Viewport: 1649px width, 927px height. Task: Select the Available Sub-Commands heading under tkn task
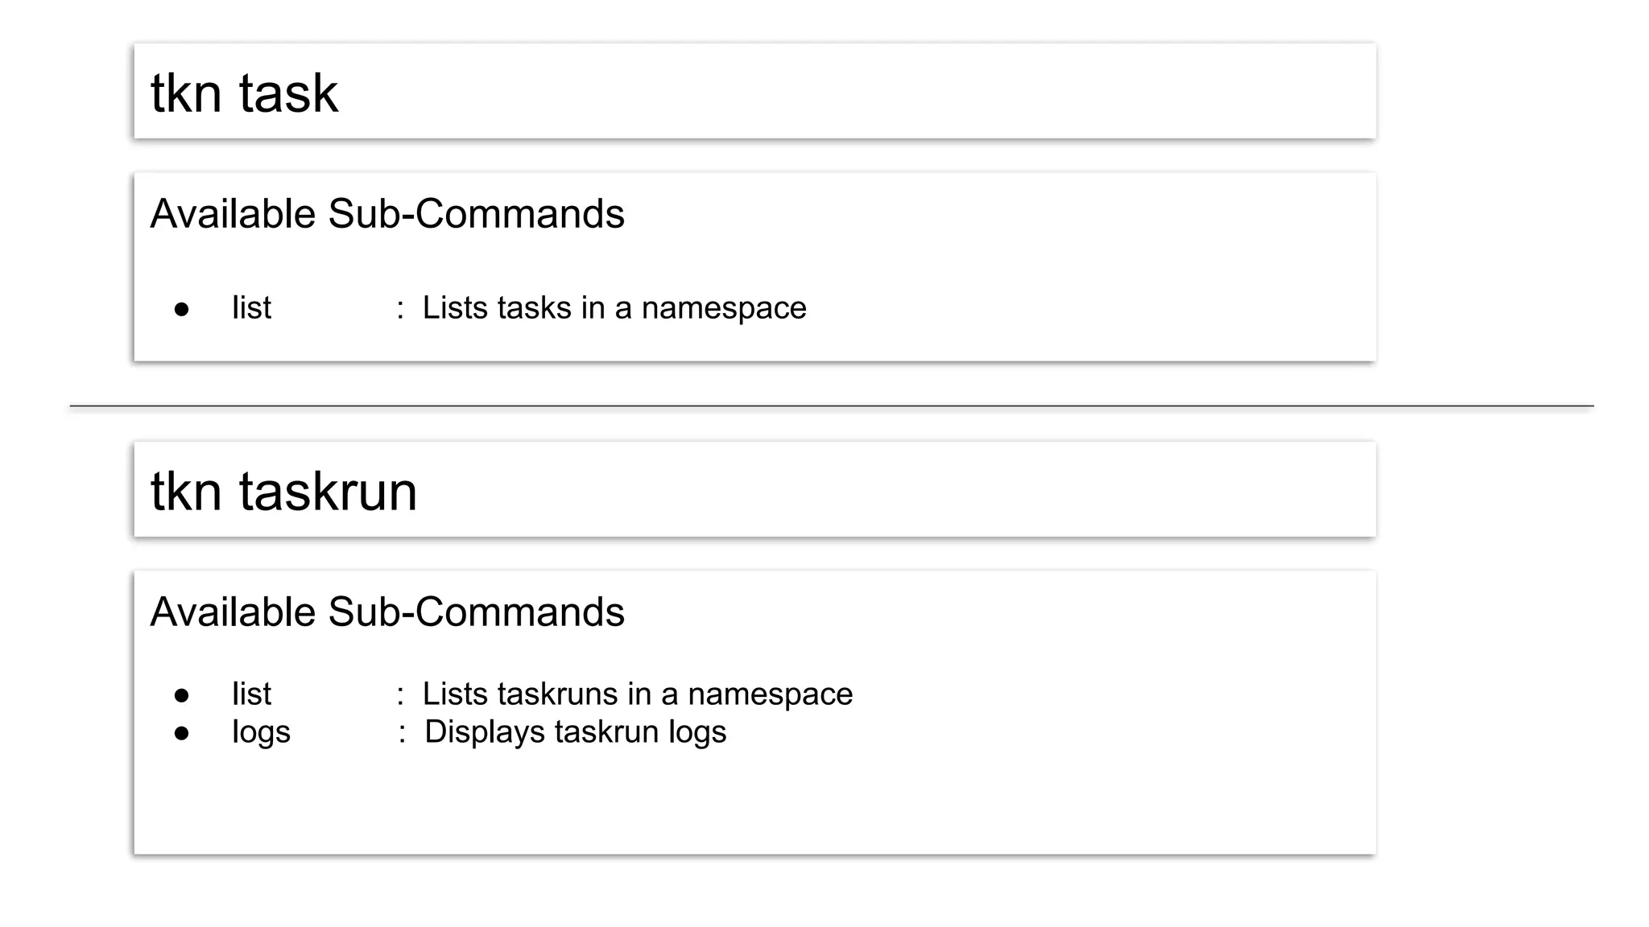coord(386,214)
